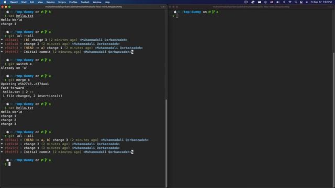The width and height of the screenshot is (335, 188).
Task: Minimize the left iTerm2 window
Action: tap(6, 7)
